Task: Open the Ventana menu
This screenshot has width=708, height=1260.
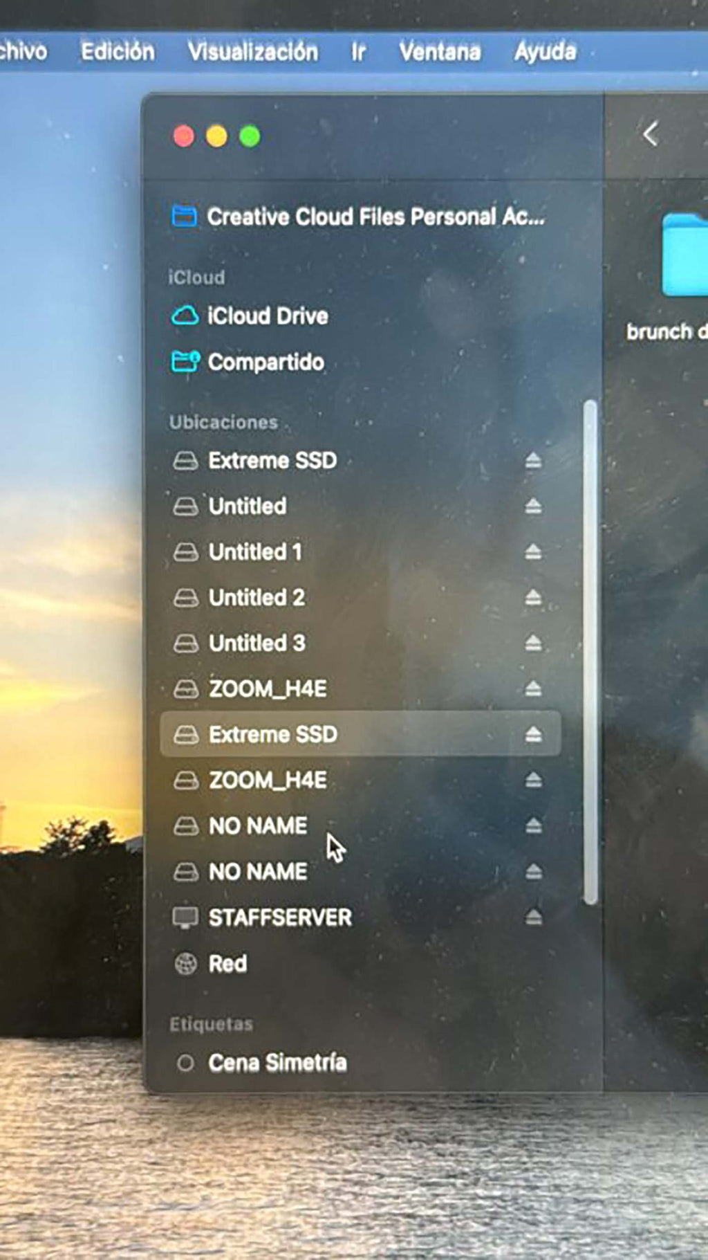Action: (x=440, y=51)
